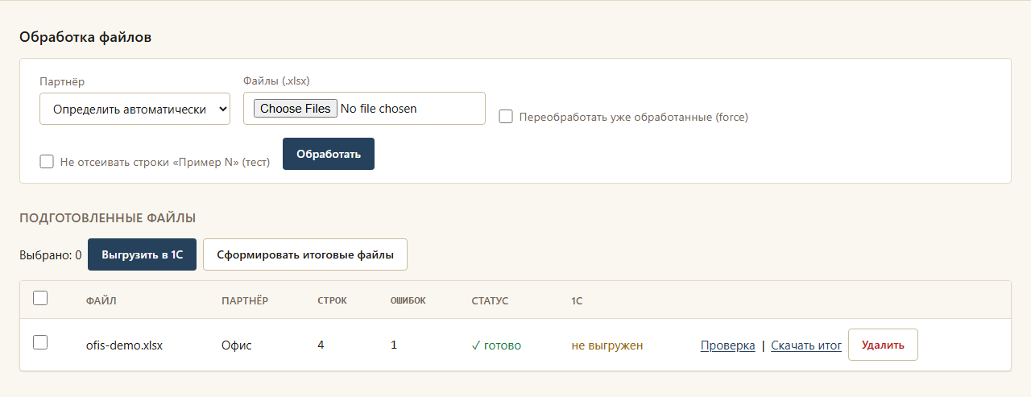Click the СТАТУС column header
The height and width of the screenshot is (397, 1031).
tap(491, 301)
